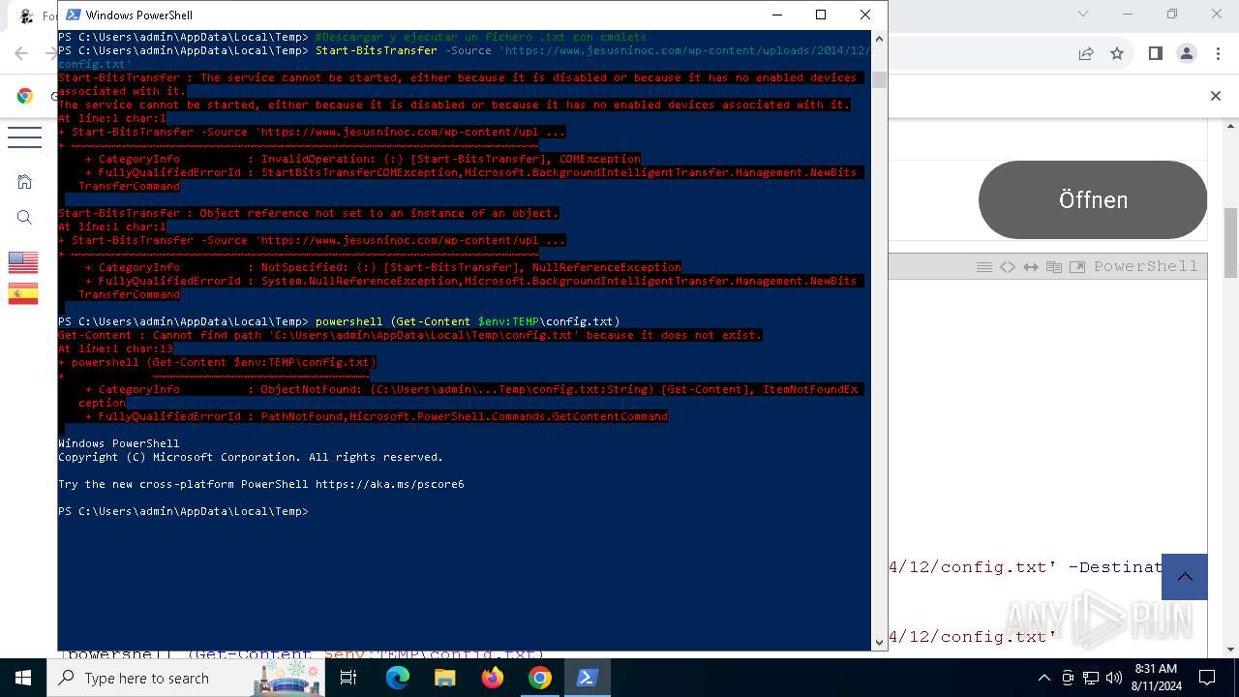Image resolution: width=1239 pixels, height=697 pixels.
Task: Open notification center icon
Action: [x=1207, y=678]
